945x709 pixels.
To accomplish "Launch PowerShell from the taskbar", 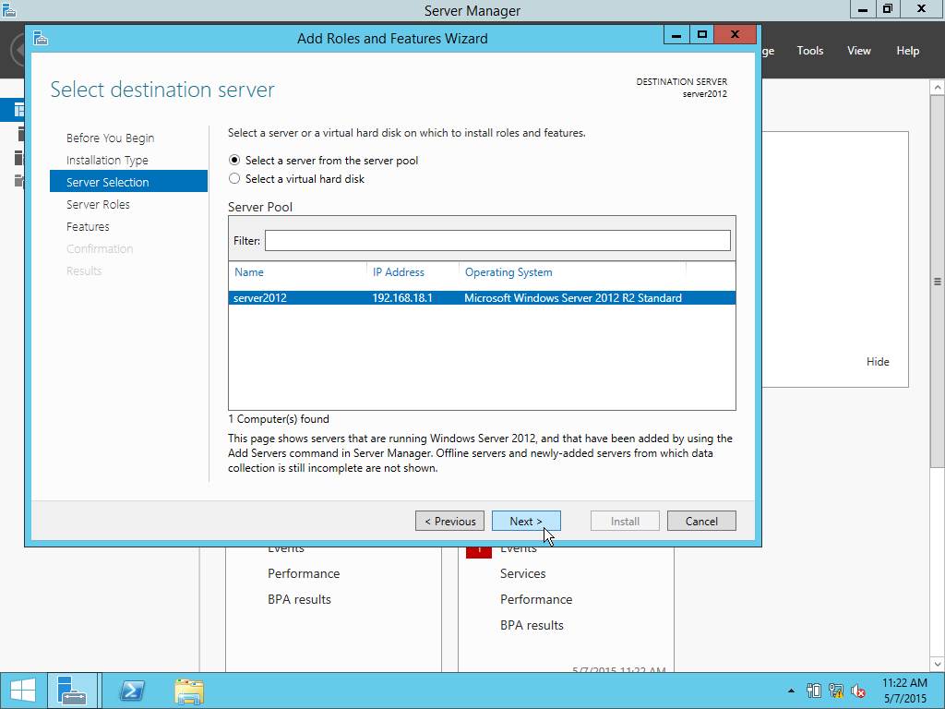I will (x=131, y=691).
